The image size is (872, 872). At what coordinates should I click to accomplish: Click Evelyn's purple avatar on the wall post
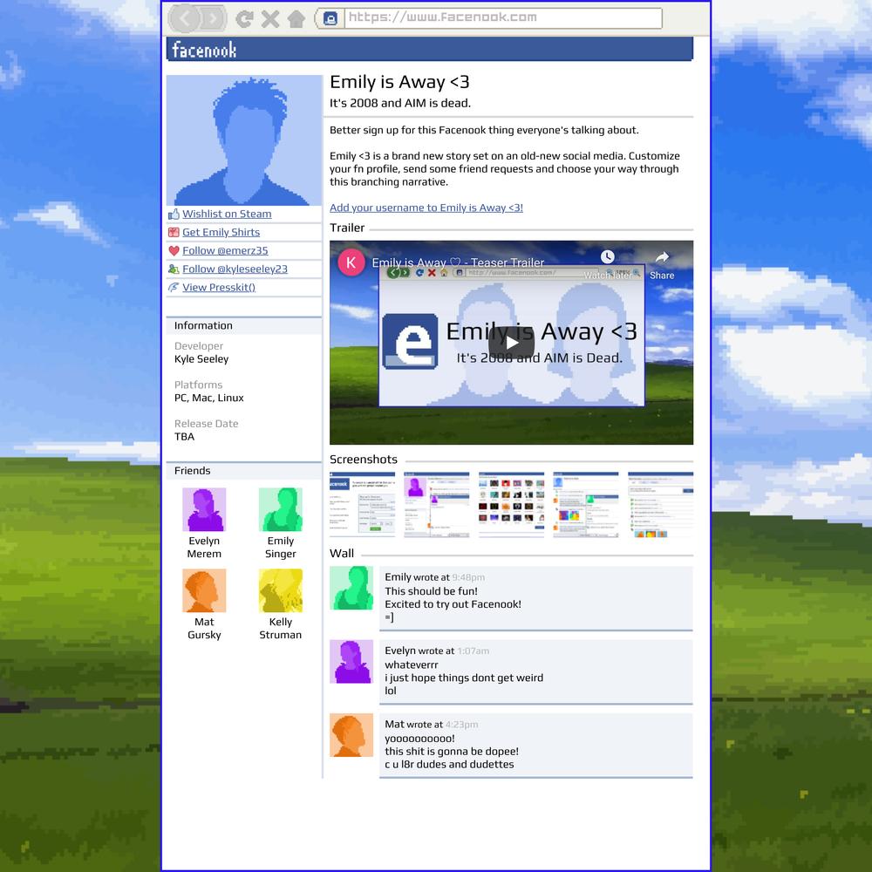(x=351, y=662)
